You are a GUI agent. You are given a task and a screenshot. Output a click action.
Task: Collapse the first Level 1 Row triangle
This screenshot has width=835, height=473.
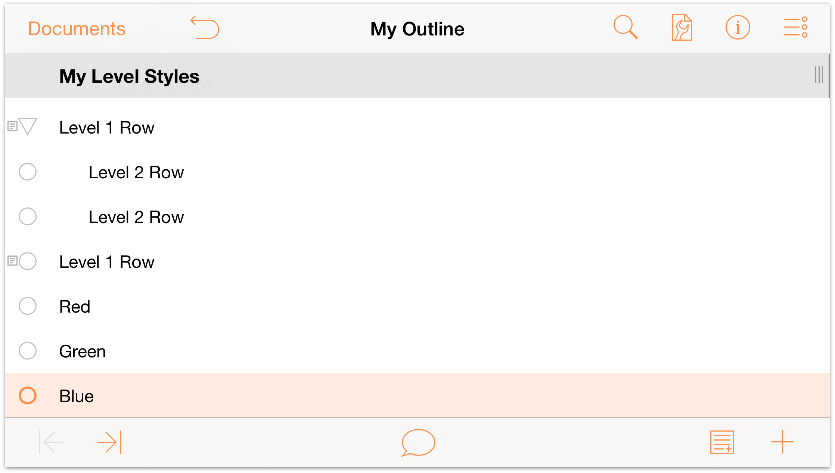(x=28, y=126)
